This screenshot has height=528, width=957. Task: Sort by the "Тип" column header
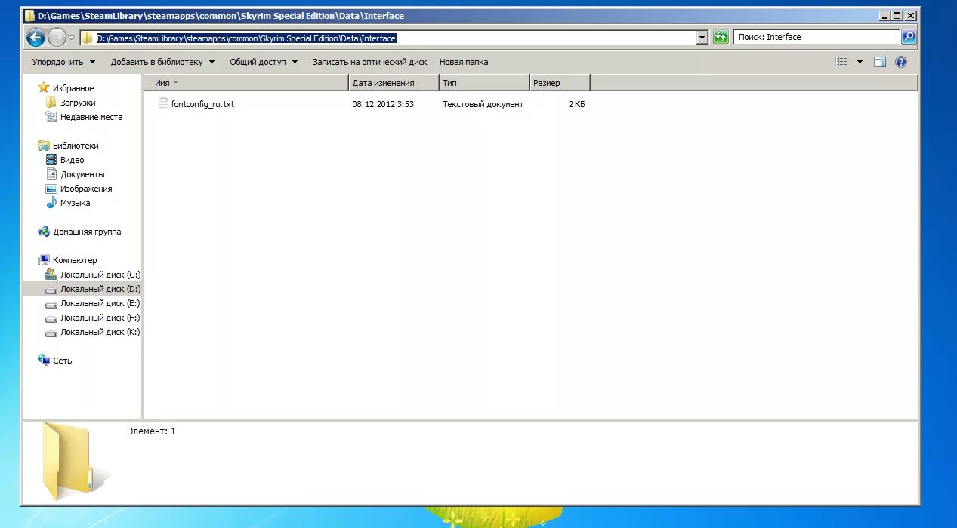[484, 83]
